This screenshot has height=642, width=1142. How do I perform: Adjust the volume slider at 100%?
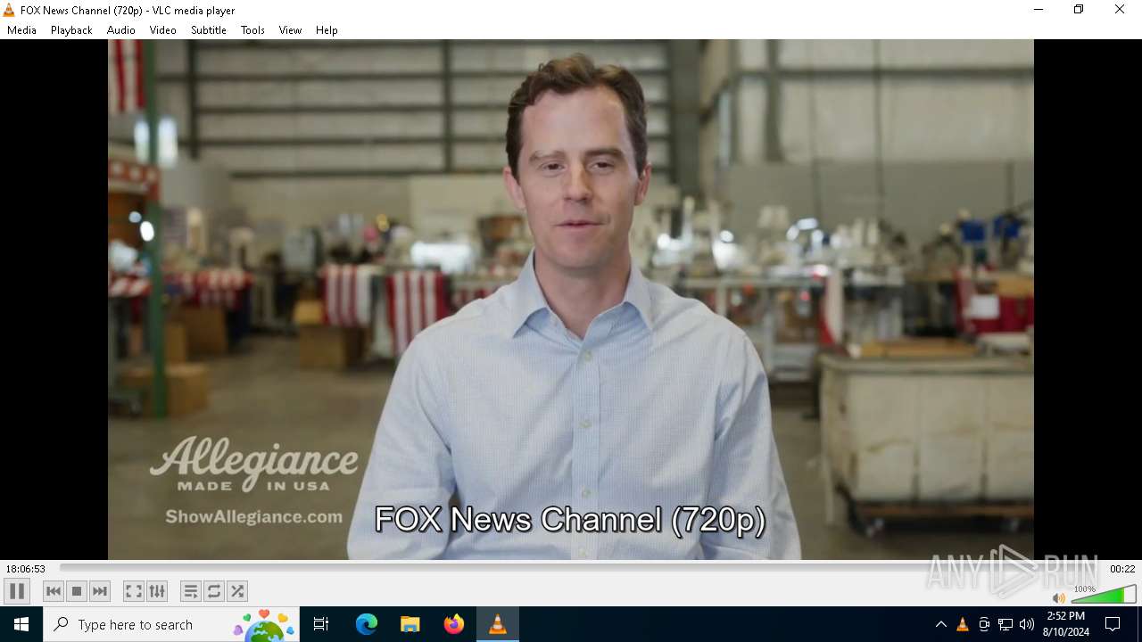[x=1104, y=595]
